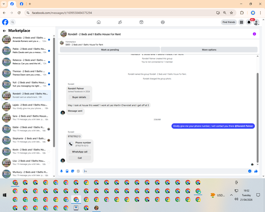
Task: Click the Find friends button
Action: 229,22
